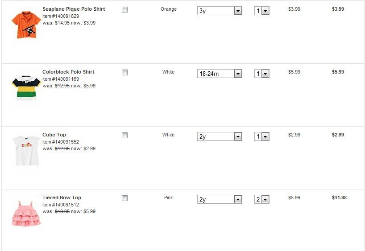Screen dimensions: 365x251
Task: Expand the 18-24m size dropdown
Action: point(220,74)
